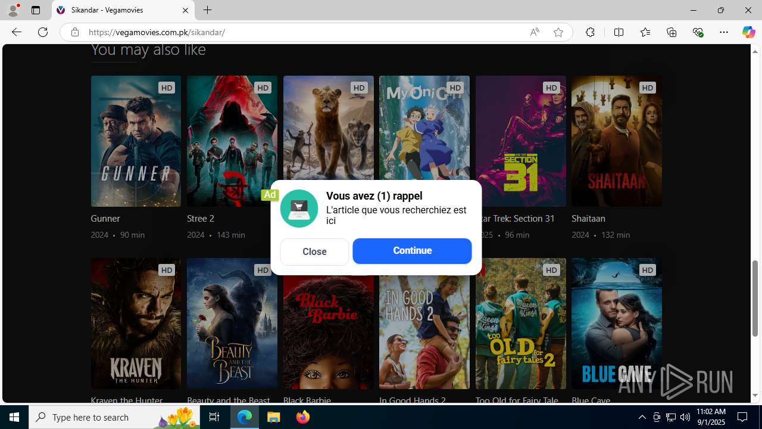Open a new tab
Screen dimensions: 762x429
[207, 10]
